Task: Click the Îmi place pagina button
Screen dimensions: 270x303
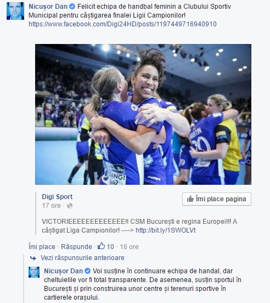Action: point(217,199)
